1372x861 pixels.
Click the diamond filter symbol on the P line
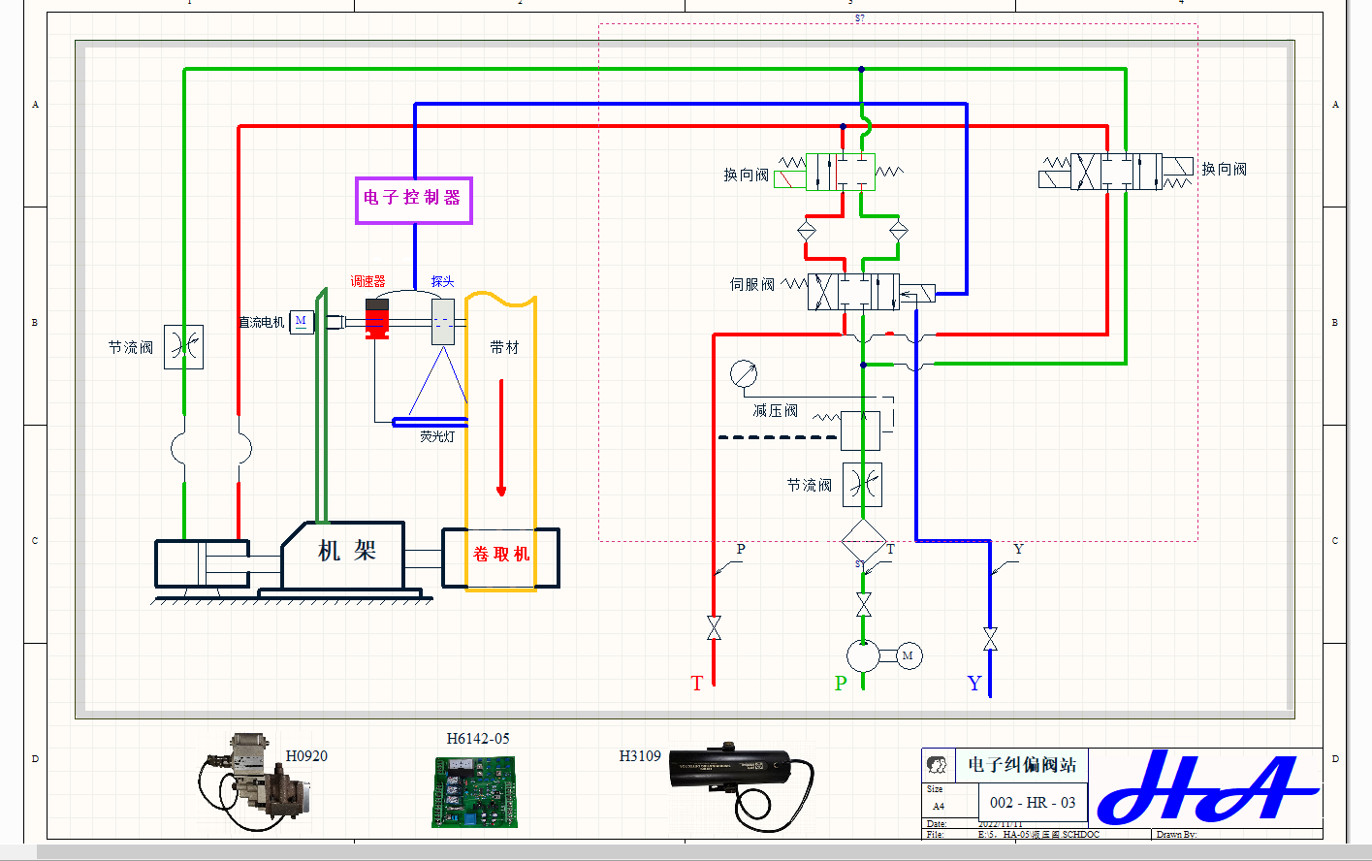pos(863,541)
